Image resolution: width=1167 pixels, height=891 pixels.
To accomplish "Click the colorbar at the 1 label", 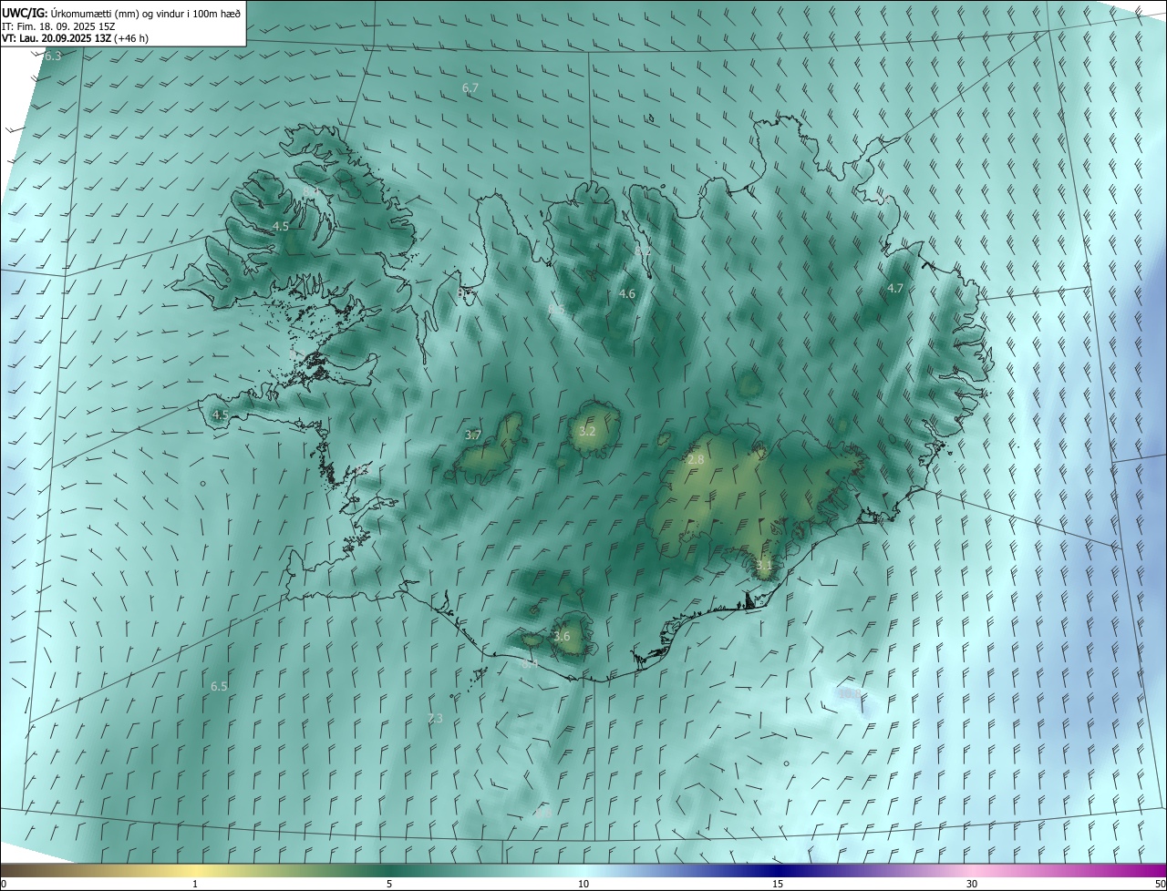I will pos(195,884).
